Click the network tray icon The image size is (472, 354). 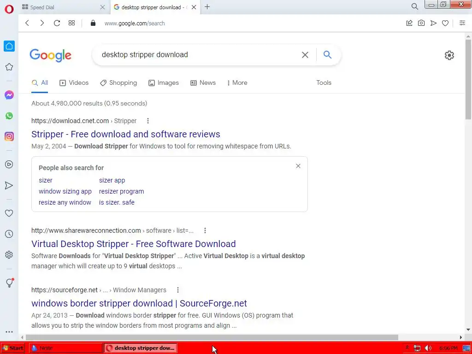coord(417,348)
